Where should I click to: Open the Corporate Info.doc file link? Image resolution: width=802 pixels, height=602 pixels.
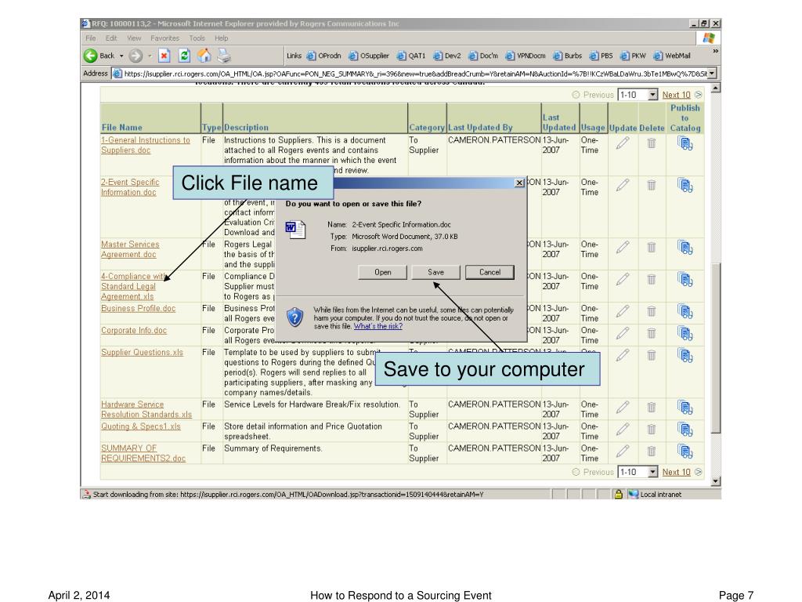coord(133,330)
